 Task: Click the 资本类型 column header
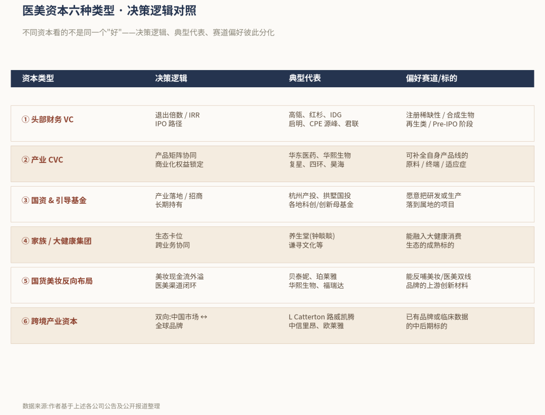click(38, 79)
